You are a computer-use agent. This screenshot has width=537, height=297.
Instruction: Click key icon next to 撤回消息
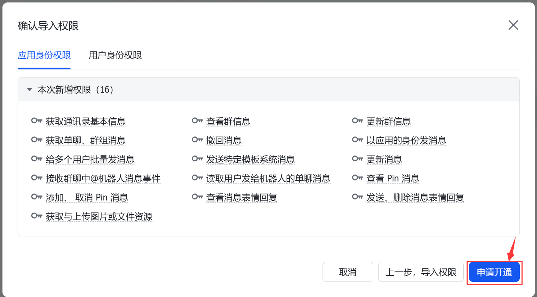point(197,140)
